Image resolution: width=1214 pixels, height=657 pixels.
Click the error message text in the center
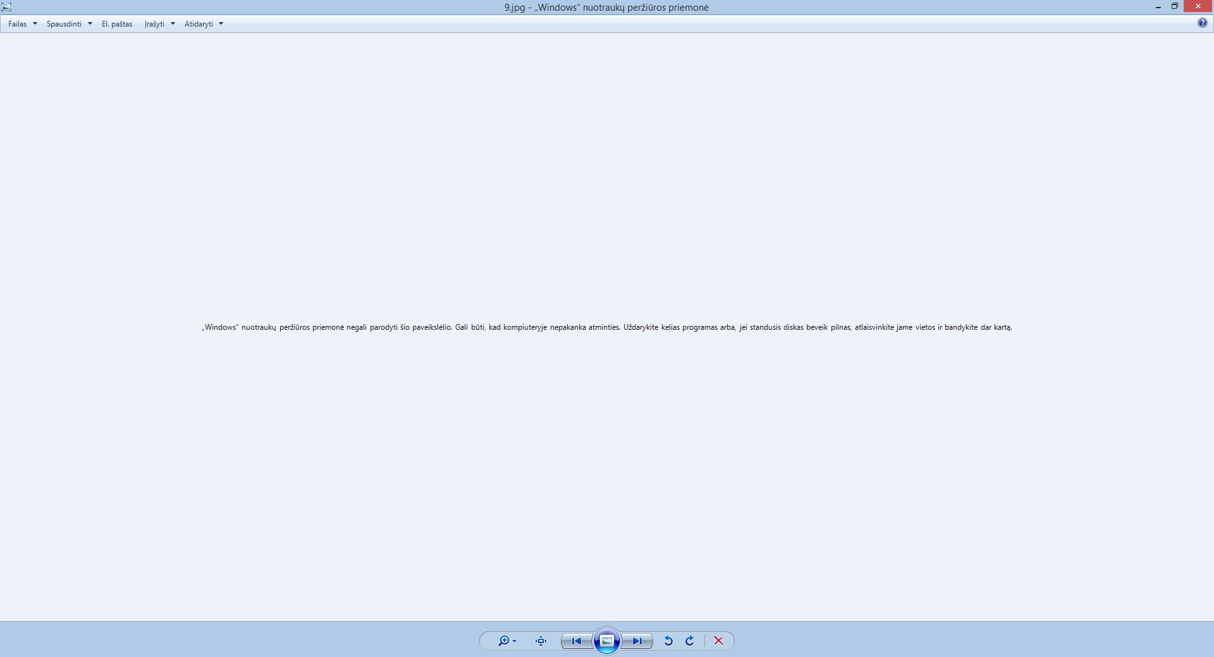606,327
